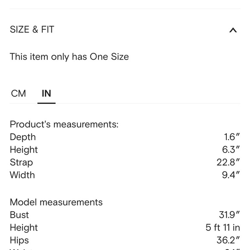Click the 31.9″ bust value

tap(229, 215)
